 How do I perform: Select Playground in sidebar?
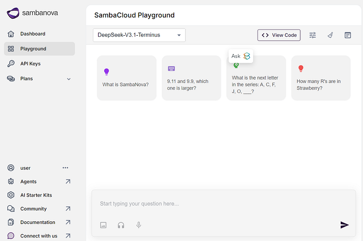[39, 49]
